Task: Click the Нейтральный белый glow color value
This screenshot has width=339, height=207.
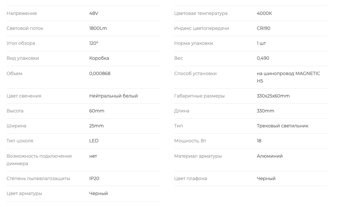Action: tap(113, 96)
